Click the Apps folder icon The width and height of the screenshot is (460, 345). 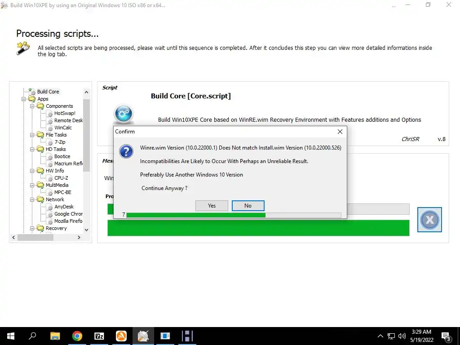click(x=32, y=99)
